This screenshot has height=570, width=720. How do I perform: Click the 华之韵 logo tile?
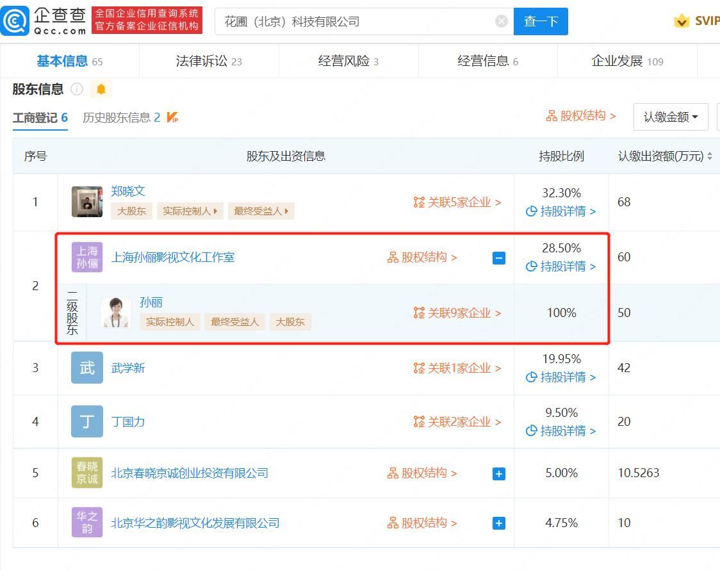(x=86, y=522)
